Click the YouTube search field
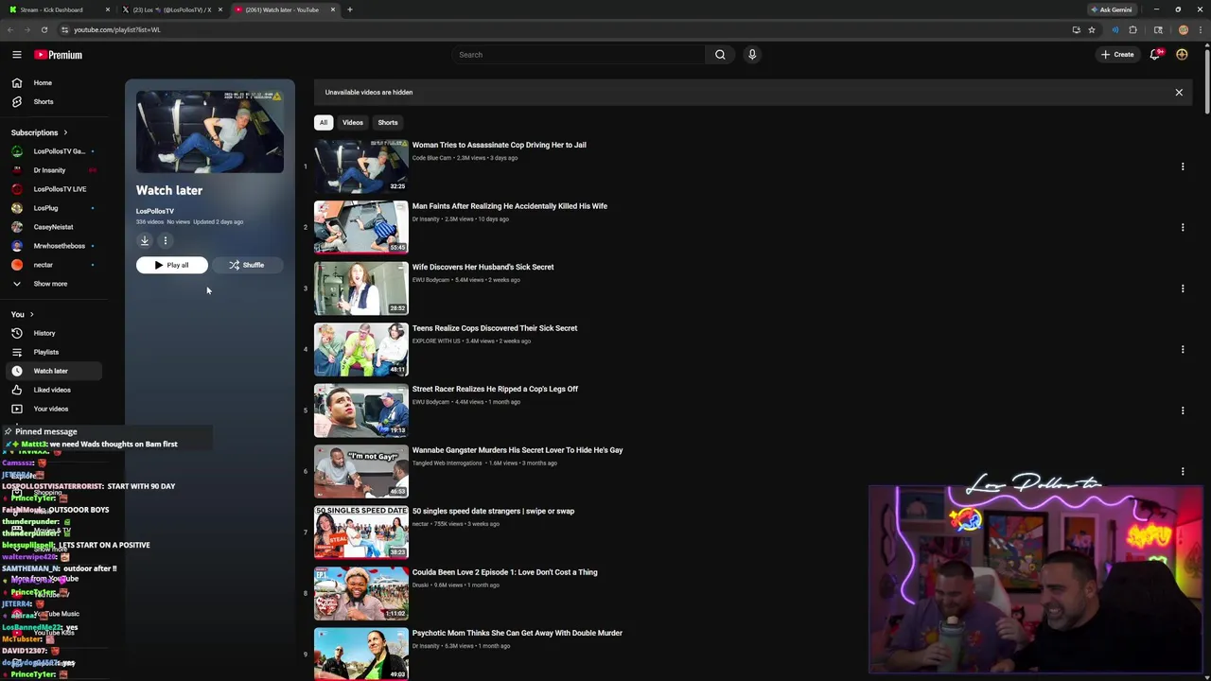This screenshot has height=681, width=1211. point(578,55)
